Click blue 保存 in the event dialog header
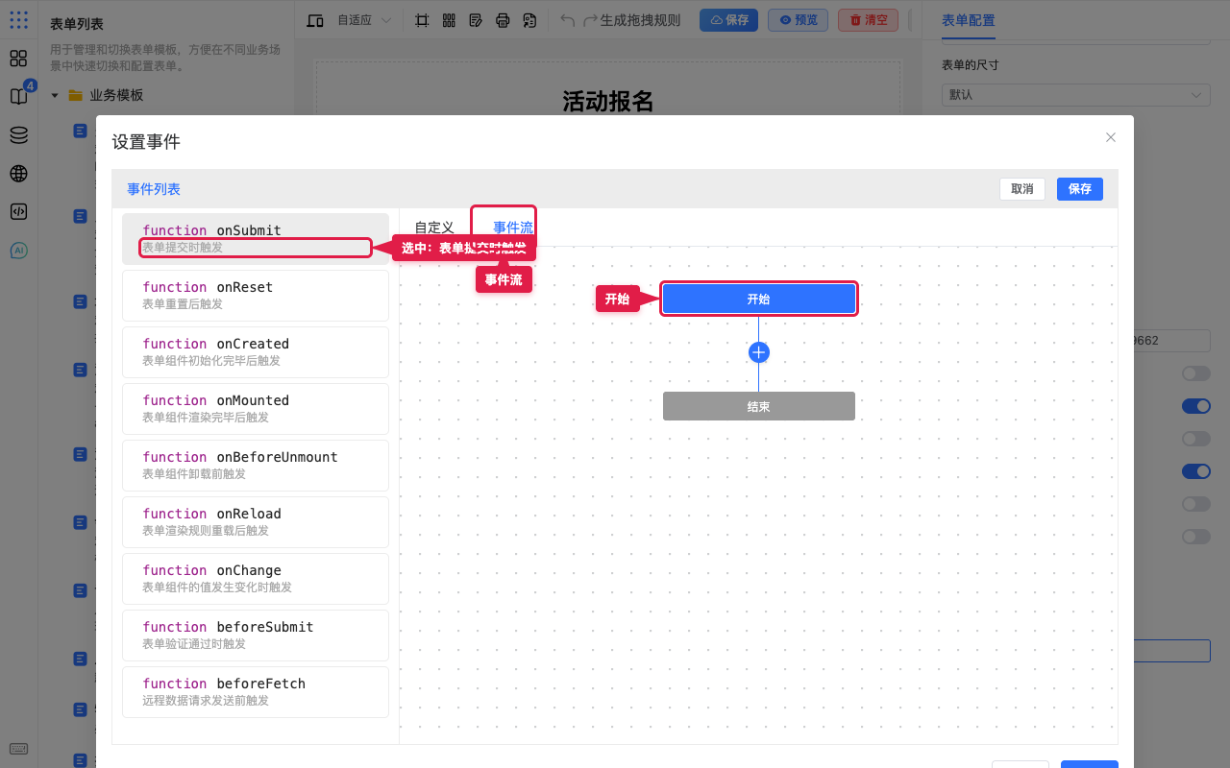The height and width of the screenshot is (768, 1230). 1080,189
